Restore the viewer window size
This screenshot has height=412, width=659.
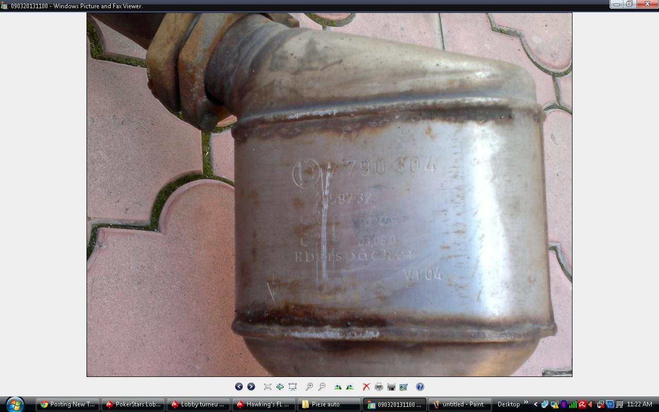pyautogui.click(x=630, y=4)
